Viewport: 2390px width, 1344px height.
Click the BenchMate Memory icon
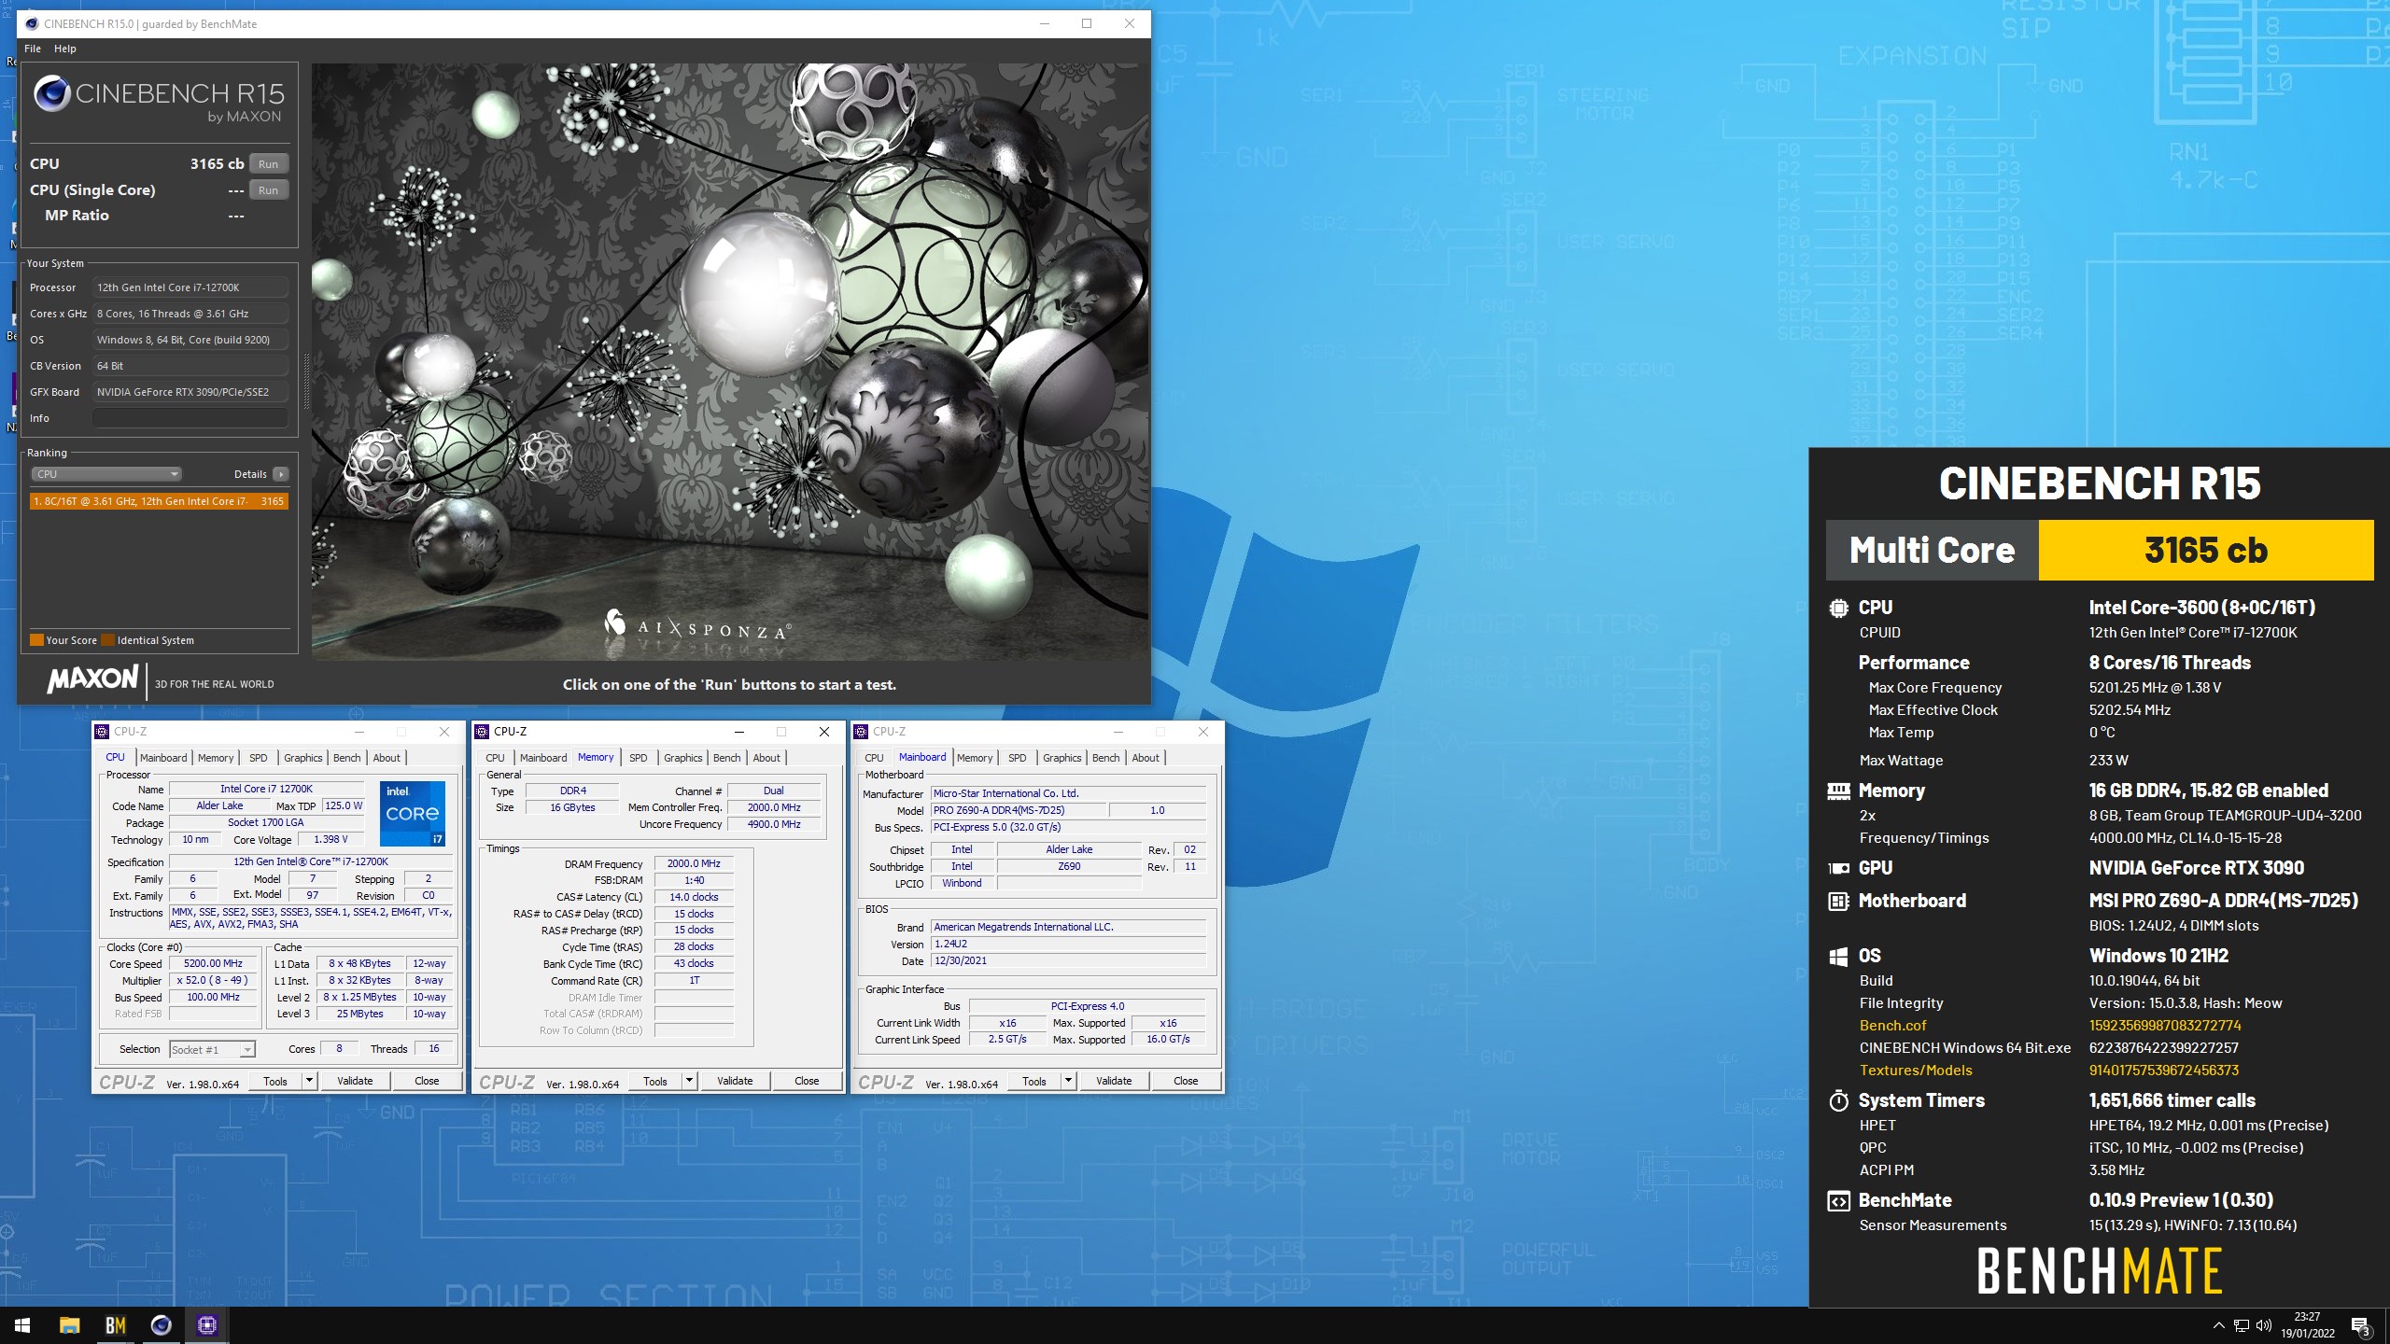pyautogui.click(x=1838, y=791)
